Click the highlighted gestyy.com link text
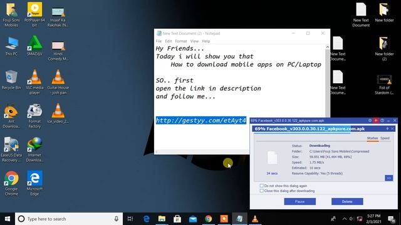401x225 pixels. point(201,120)
